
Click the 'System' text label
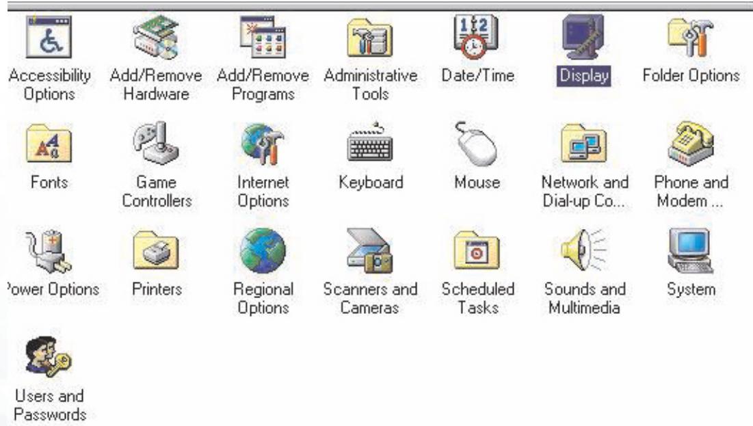point(691,290)
